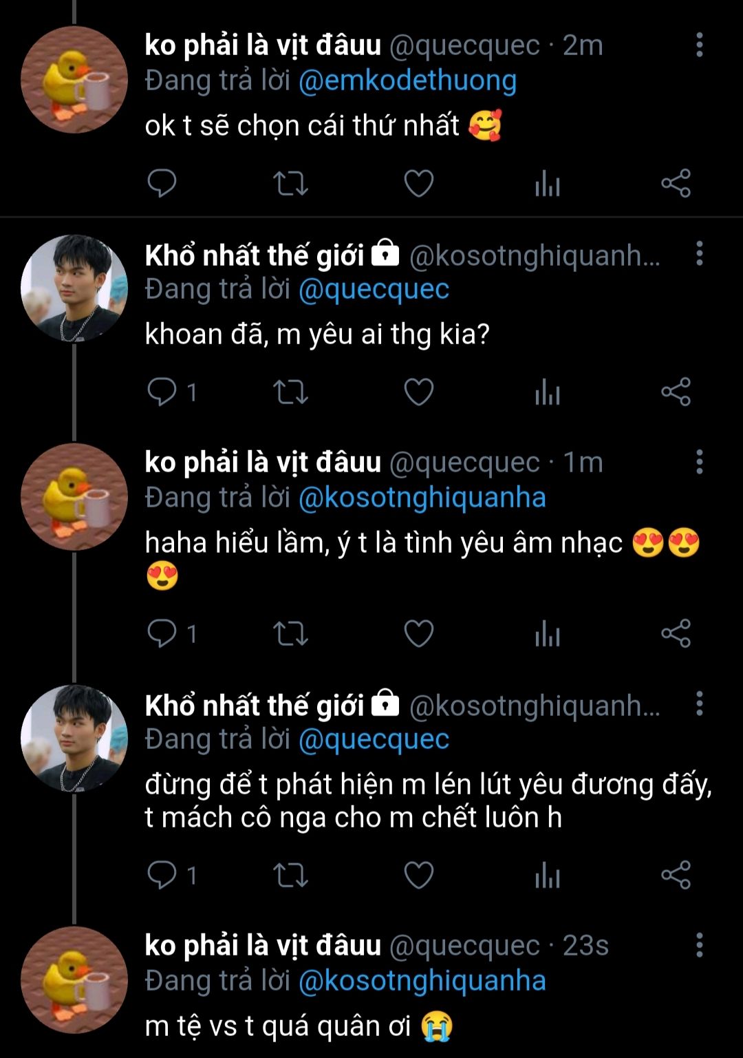Viewport: 743px width, 1058px height.
Task: Share the 'mách cô nga' tweet
Action: click(x=676, y=876)
